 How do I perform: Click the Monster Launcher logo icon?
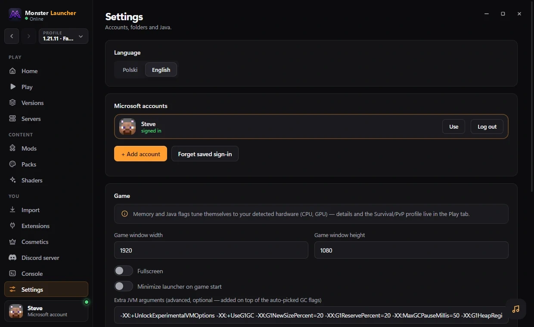[15, 14]
